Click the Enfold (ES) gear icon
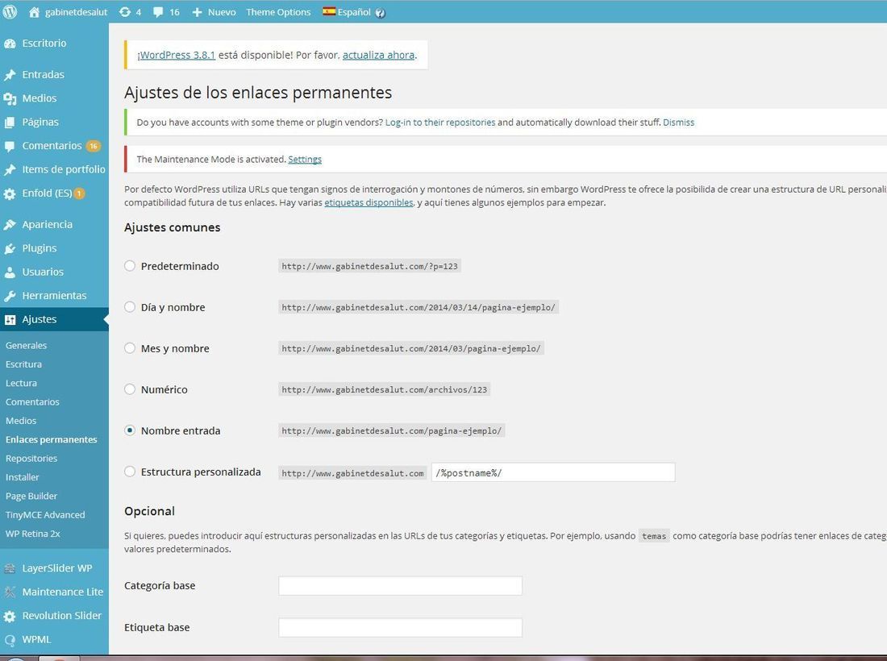The width and height of the screenshot is (887, 661). click(x=10, y=193)
